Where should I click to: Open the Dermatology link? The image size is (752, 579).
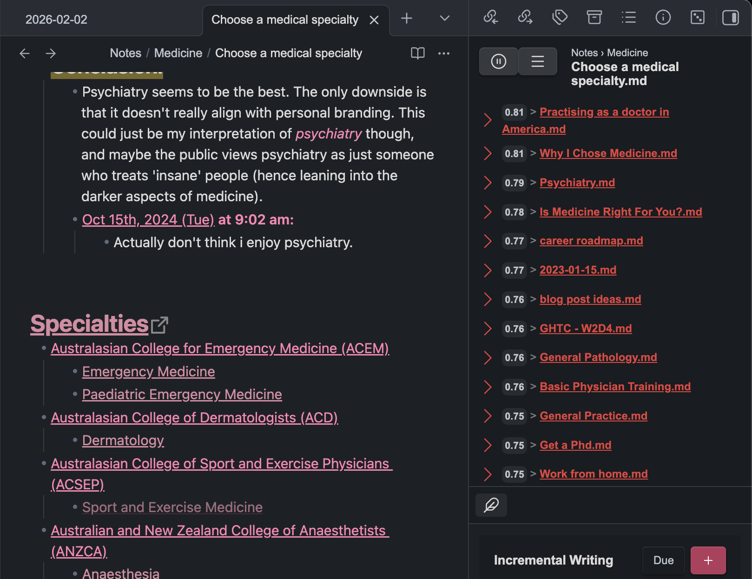(123, 441)
